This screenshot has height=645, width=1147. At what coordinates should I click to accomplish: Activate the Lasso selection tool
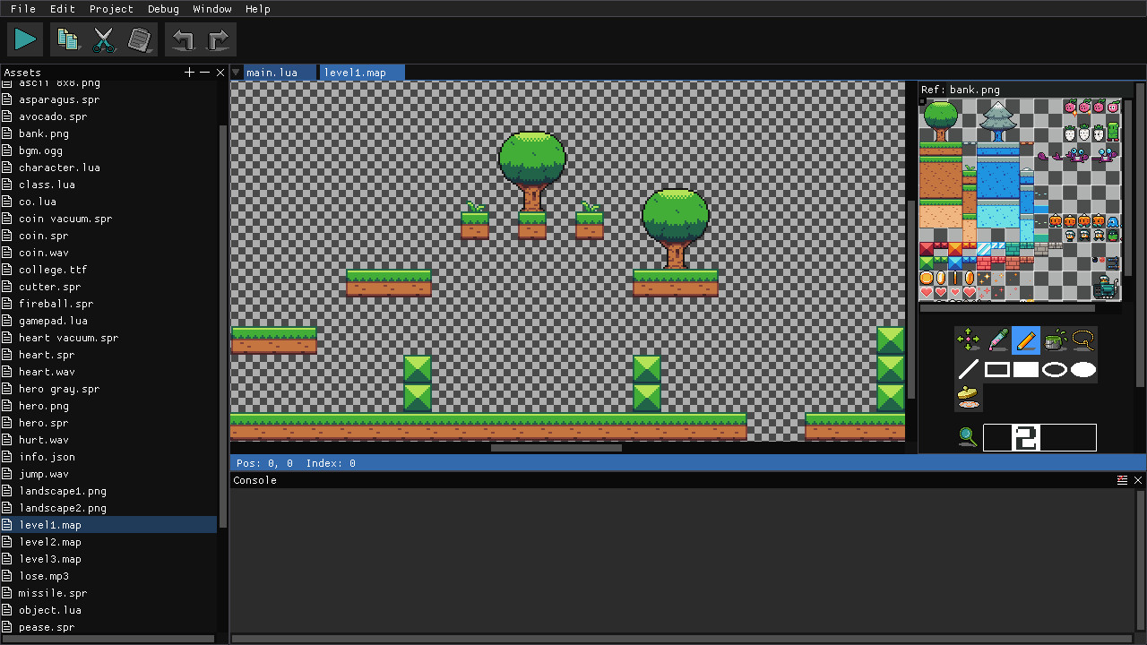point(1084,340)
